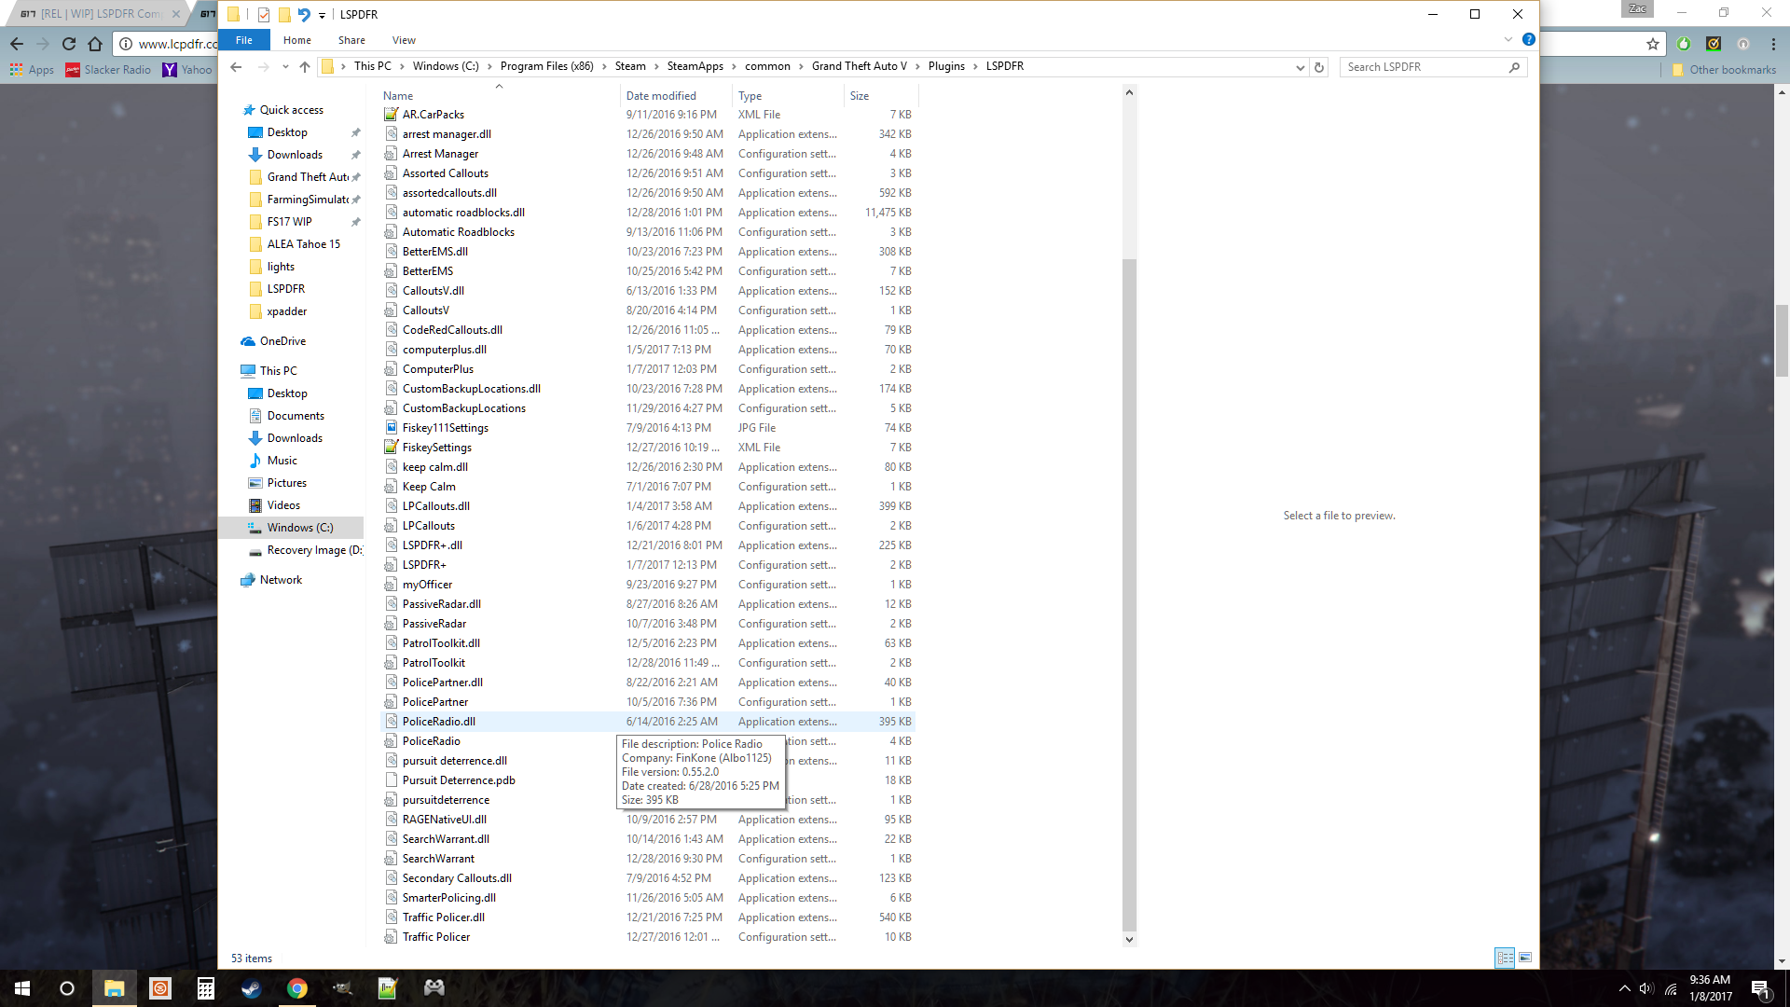Click the Back navigation arrow in Explorer
Viewport: 1790px width, 1007px height.
click(x=236, y=67)
